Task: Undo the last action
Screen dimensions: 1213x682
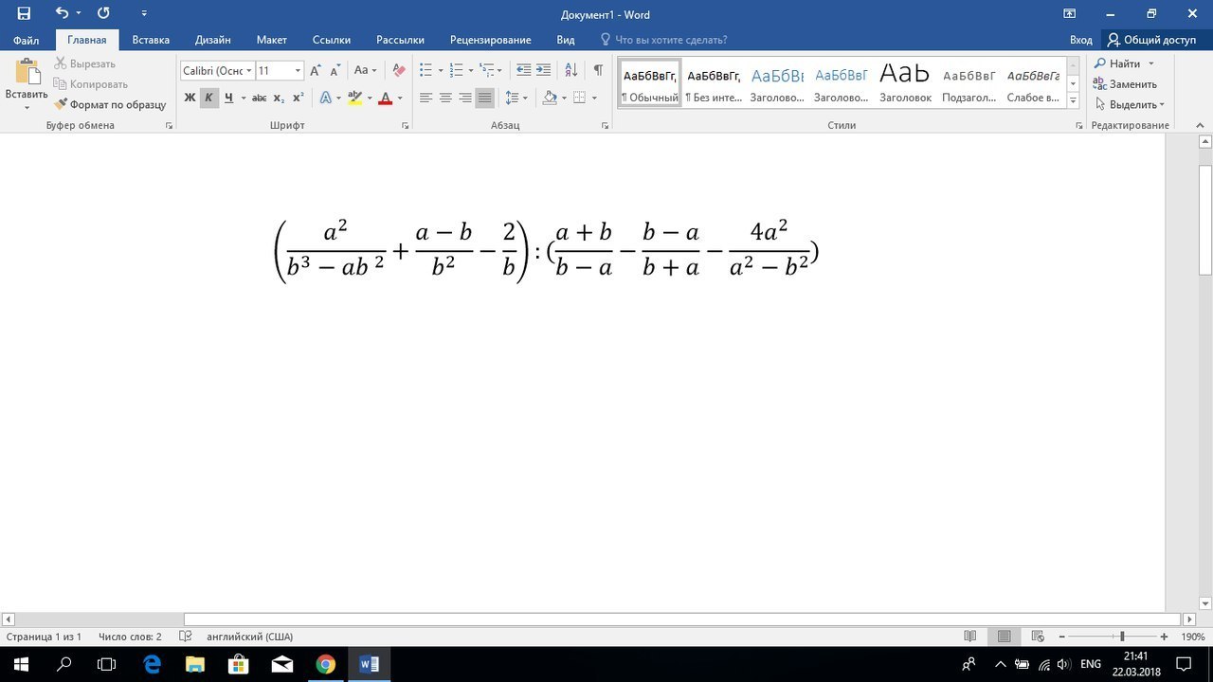Action: (x=62, y=13)
